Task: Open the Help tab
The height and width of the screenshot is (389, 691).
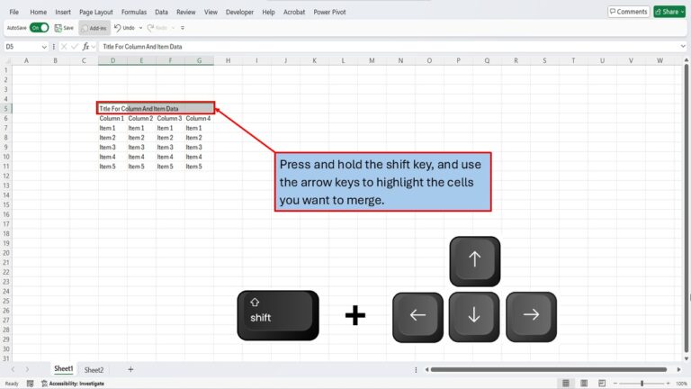Action: point(268,12)
